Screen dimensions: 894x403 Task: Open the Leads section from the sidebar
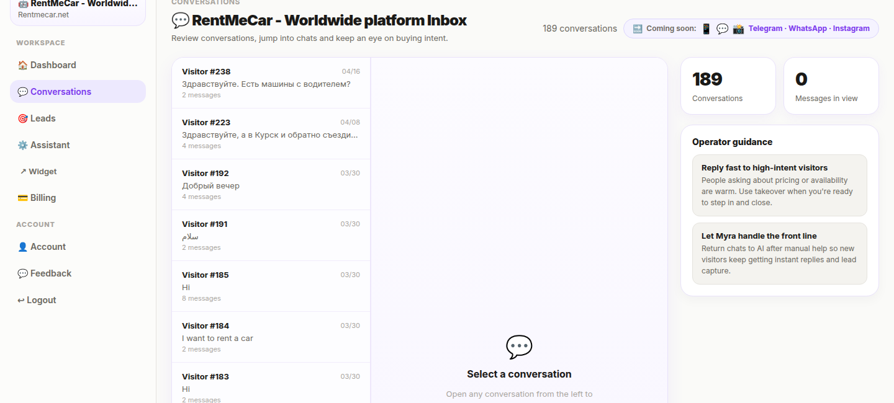[43, 118]
